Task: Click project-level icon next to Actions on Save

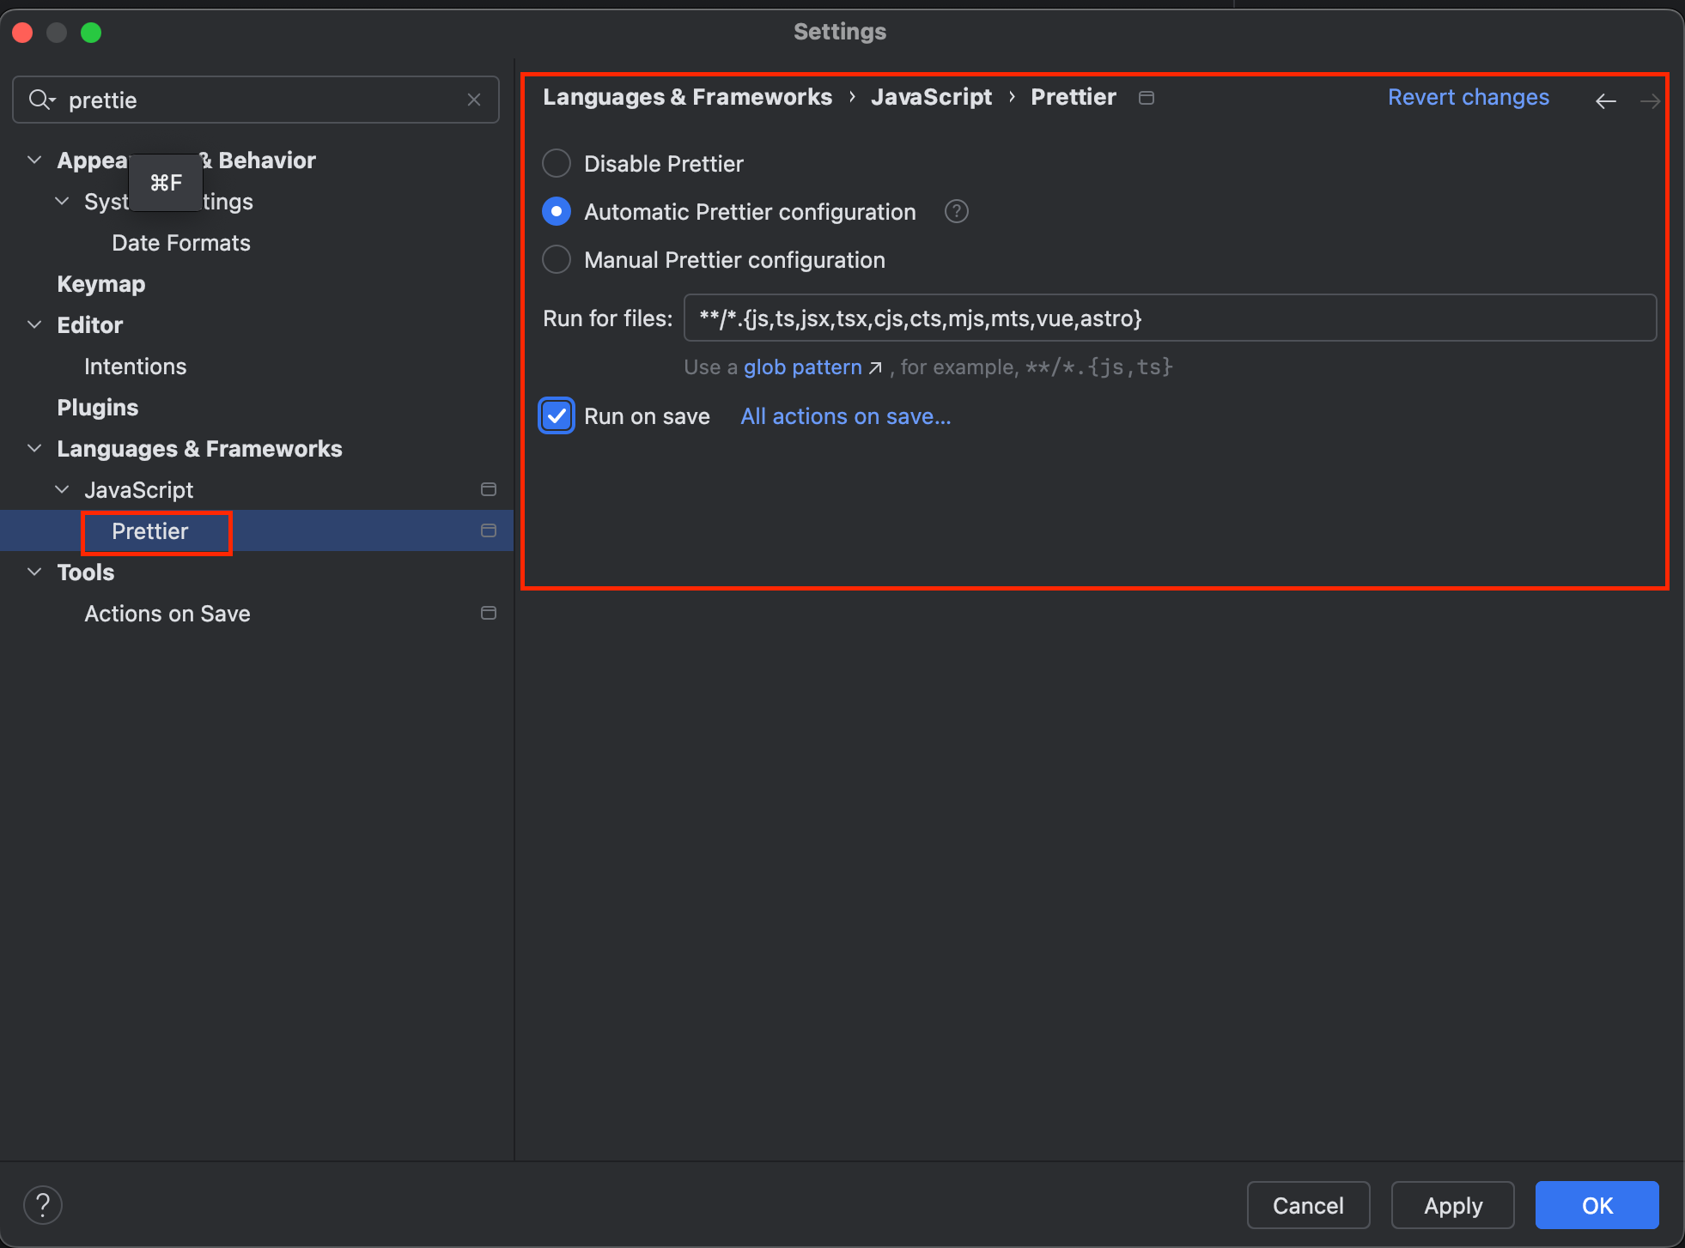Action: point(489,613)
